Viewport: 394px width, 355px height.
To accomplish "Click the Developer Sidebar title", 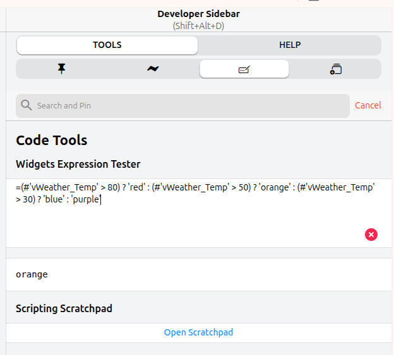I will pos(198,14).
